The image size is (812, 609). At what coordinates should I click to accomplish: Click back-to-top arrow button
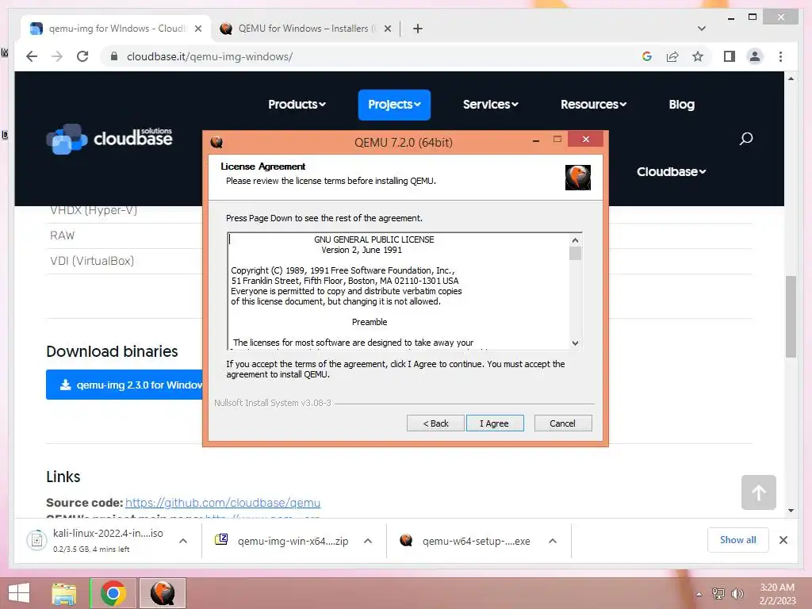tap(759, 492)
